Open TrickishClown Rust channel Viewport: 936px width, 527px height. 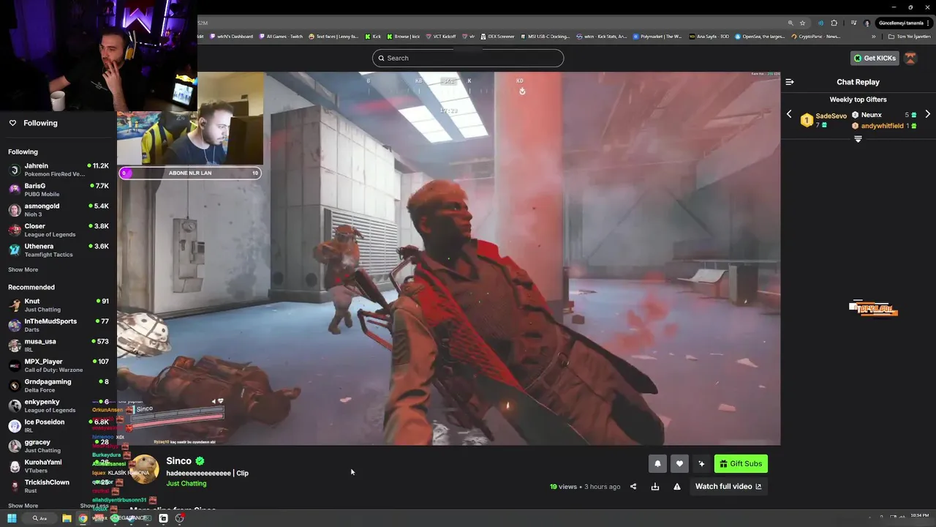58,486
